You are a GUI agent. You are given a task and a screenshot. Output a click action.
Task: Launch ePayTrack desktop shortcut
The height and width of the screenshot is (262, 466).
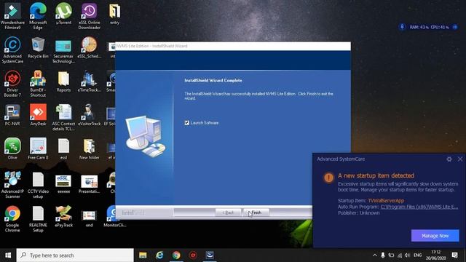63,217
